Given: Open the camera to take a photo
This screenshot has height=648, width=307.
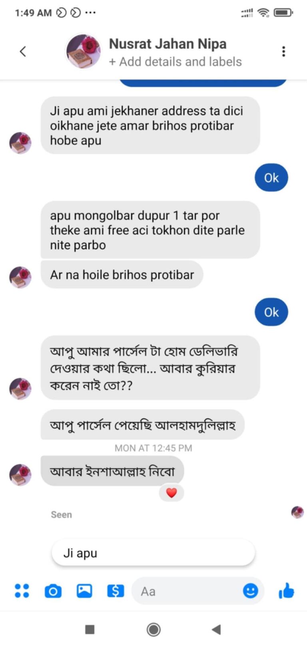Looking at the screenshot, I should (53, 591).
